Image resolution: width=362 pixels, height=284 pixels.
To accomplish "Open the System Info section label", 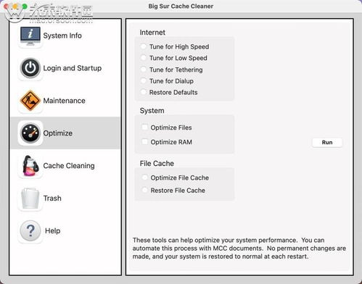I will pos(62,35).
